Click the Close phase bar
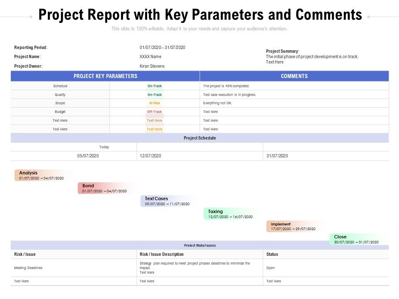399x299 pixels. pyautogui.click(x=357, y=239)
